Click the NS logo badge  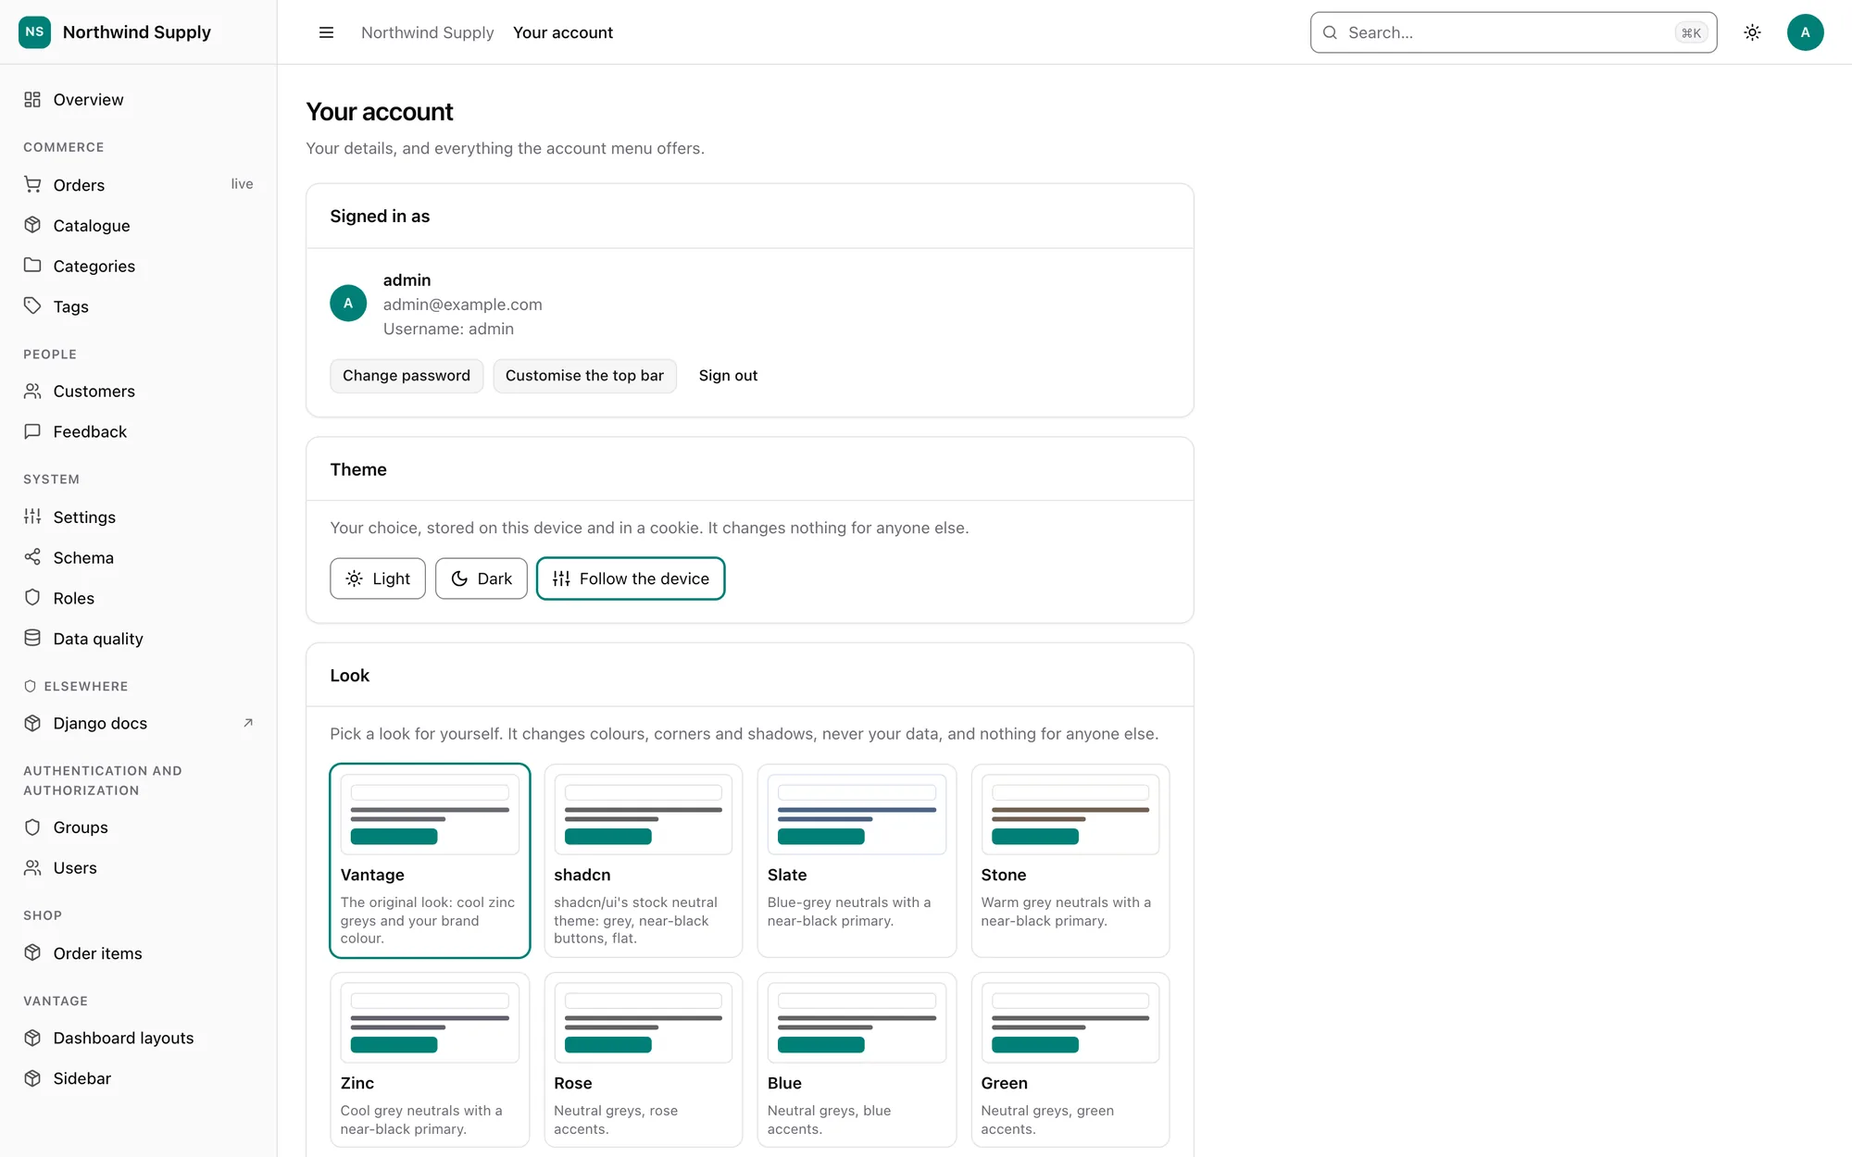(x=34, y=31)
